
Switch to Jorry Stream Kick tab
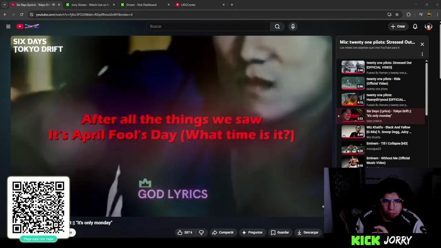90,5
